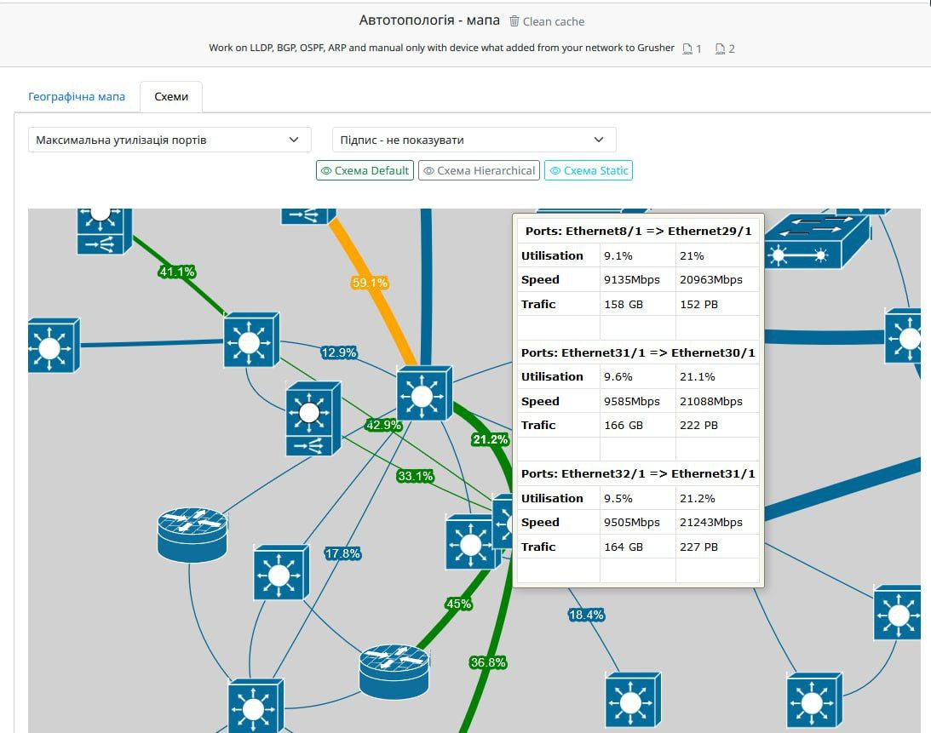The image size is (931, 733).
Task: Click the Clean cache link
Action: (x=554, y=21)
